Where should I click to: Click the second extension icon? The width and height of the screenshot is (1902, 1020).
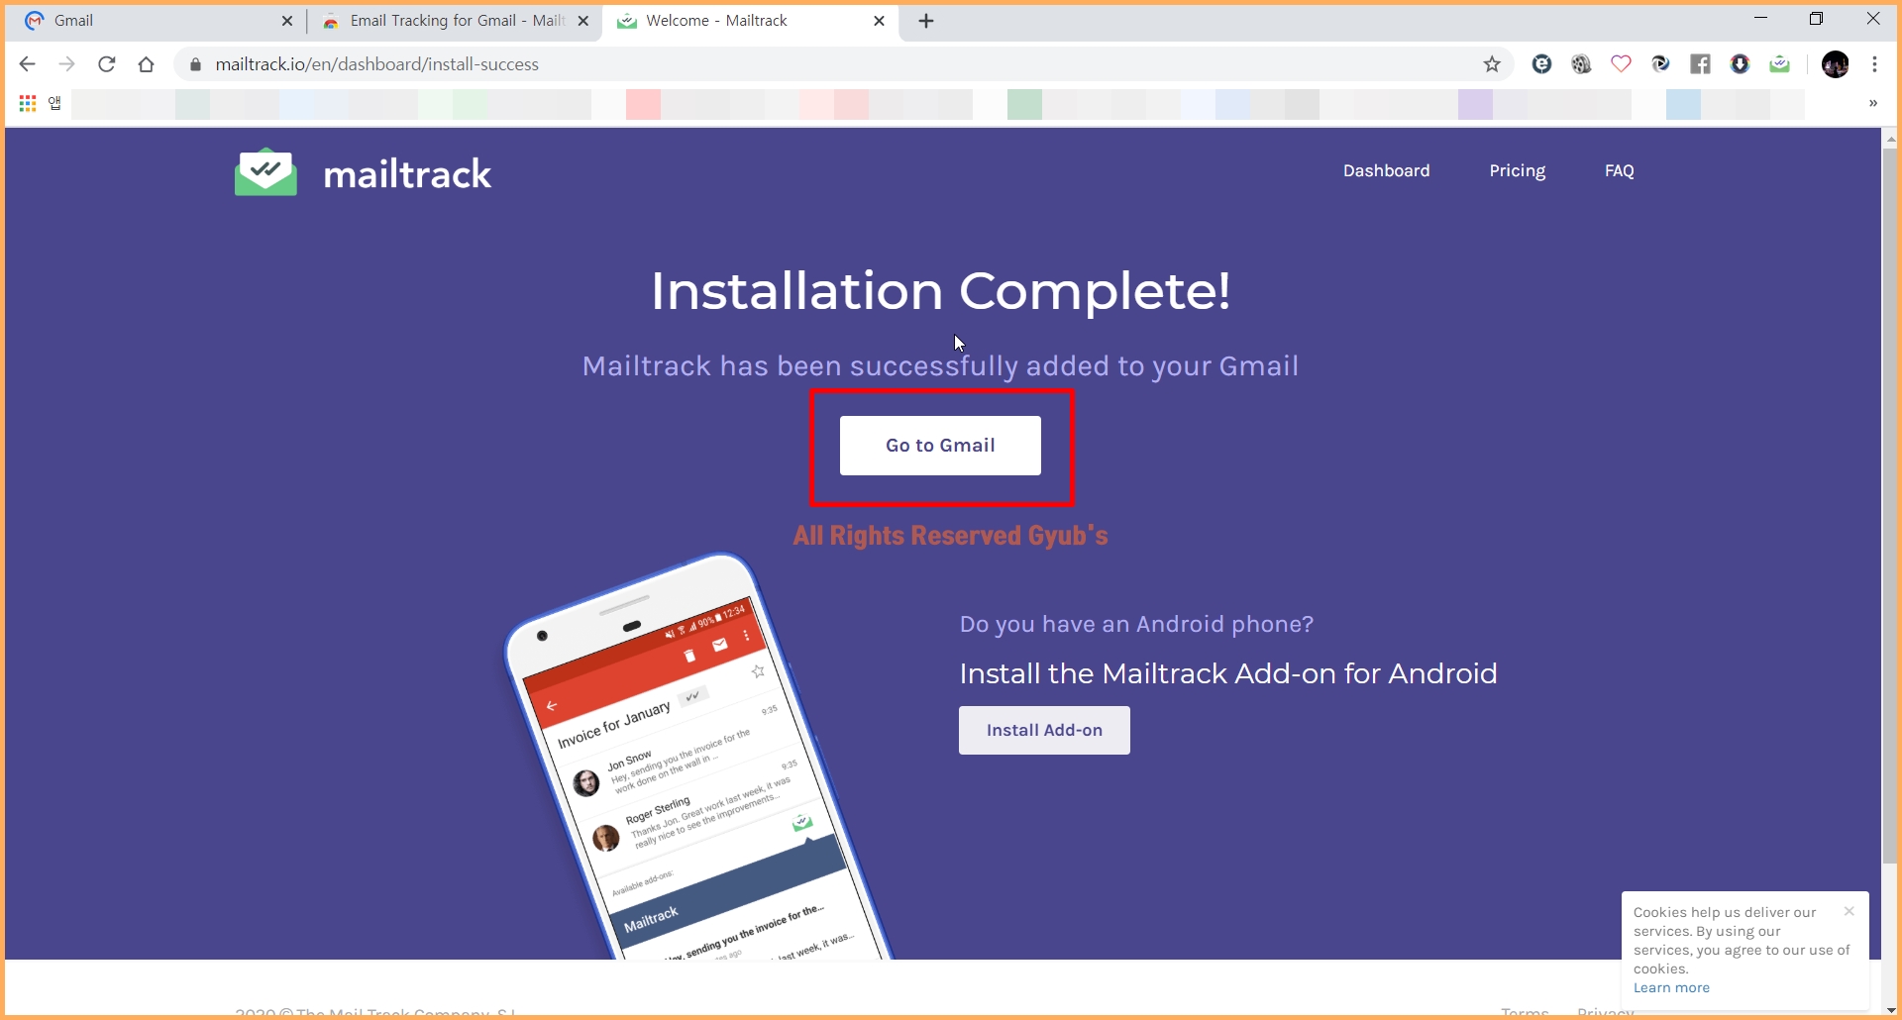[1581, 64]
